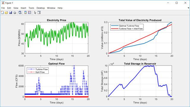Select 'Time (days)' label under Total Value plot
190x107 pixels.
pyautogui.click(x=140, y=59)
